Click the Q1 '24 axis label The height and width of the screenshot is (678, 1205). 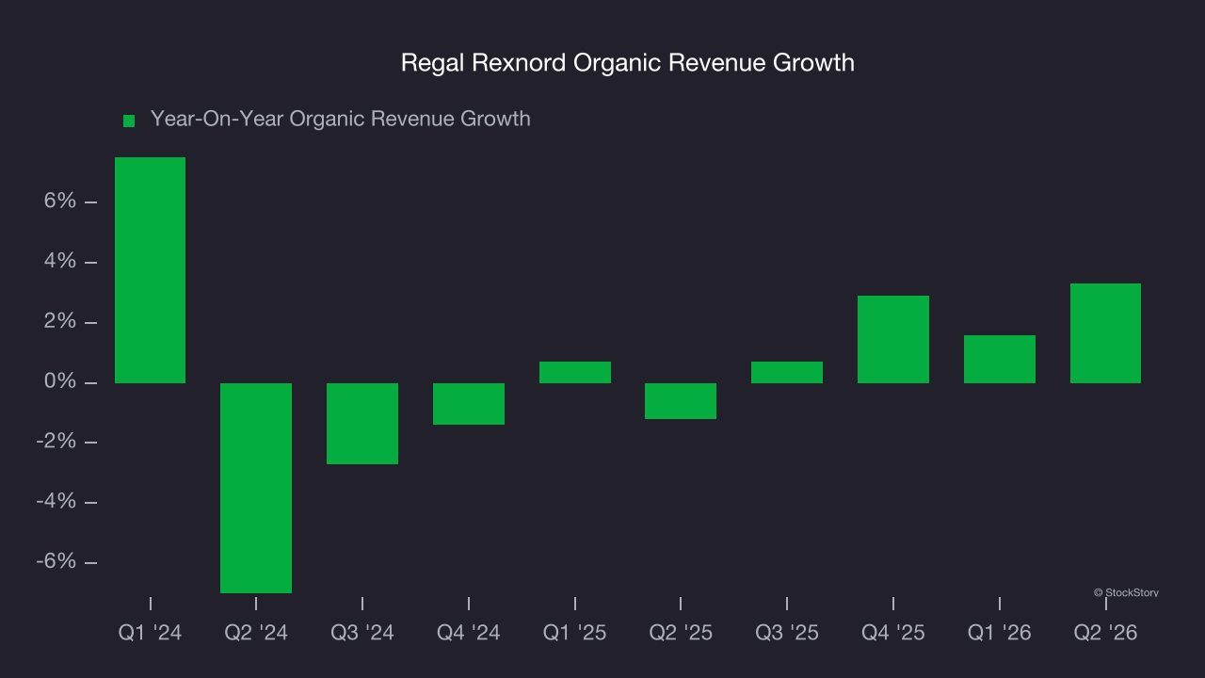[150, 633]
